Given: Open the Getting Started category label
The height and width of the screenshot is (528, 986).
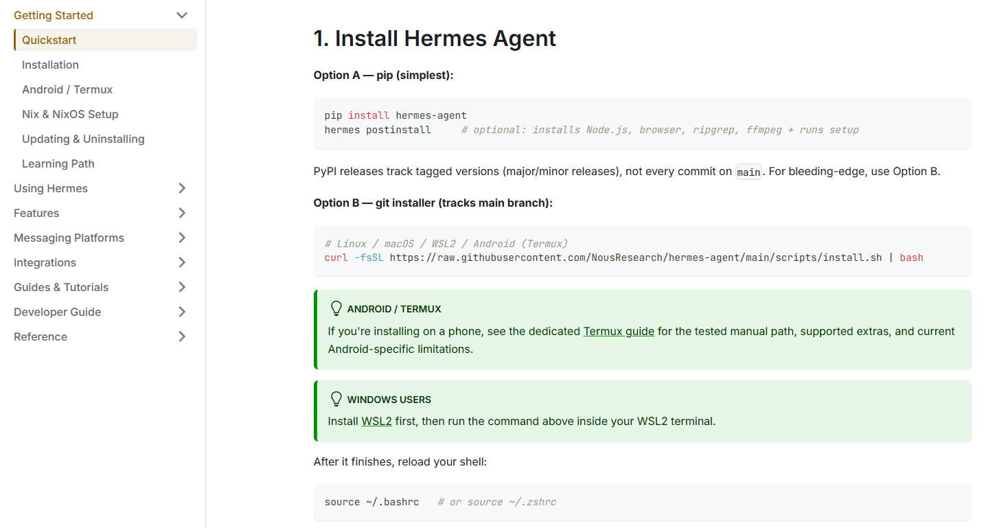Looking at the screenshot, I should point(54,15).
